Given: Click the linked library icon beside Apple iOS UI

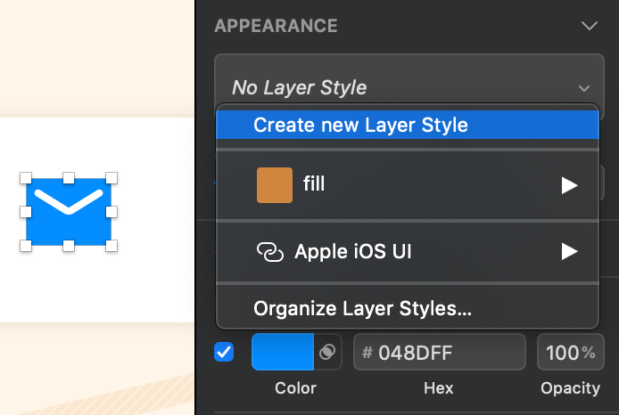Looking at the screenshot, I should 269,253.
